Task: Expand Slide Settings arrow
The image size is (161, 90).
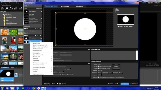Action: pos(42,11)
